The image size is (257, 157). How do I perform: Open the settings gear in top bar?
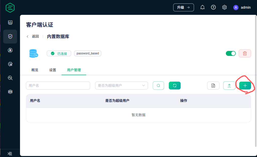[224, 7]
